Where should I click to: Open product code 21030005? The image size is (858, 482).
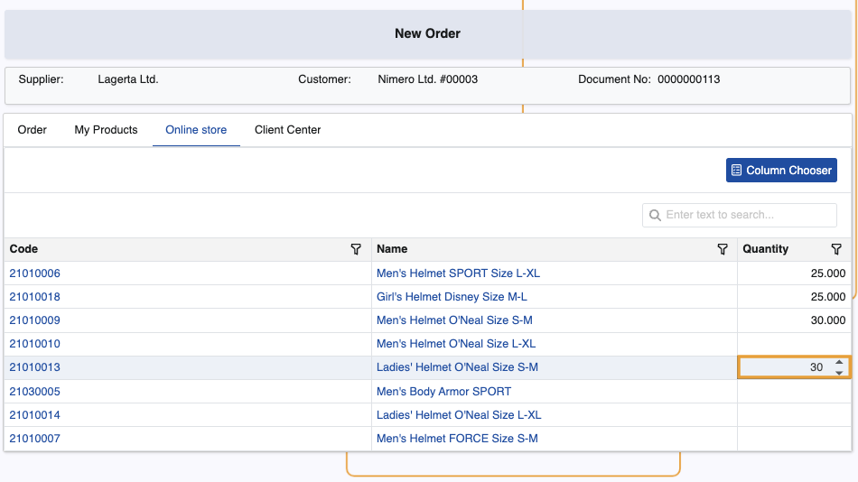(x=34, y=391)
